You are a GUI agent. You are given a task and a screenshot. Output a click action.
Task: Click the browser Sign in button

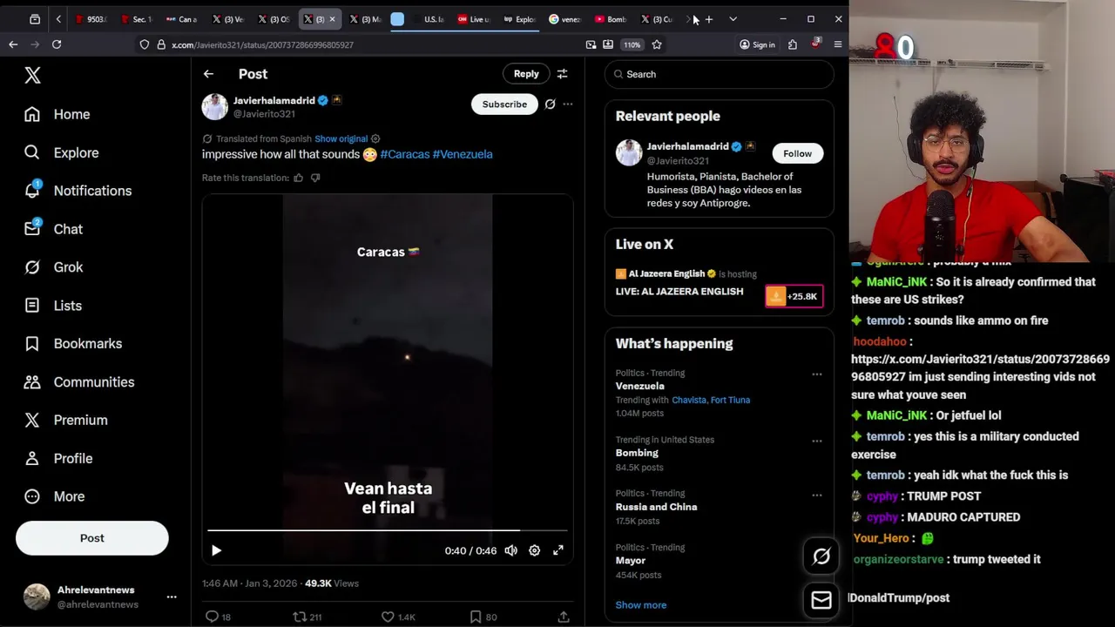tap(757, 44)
